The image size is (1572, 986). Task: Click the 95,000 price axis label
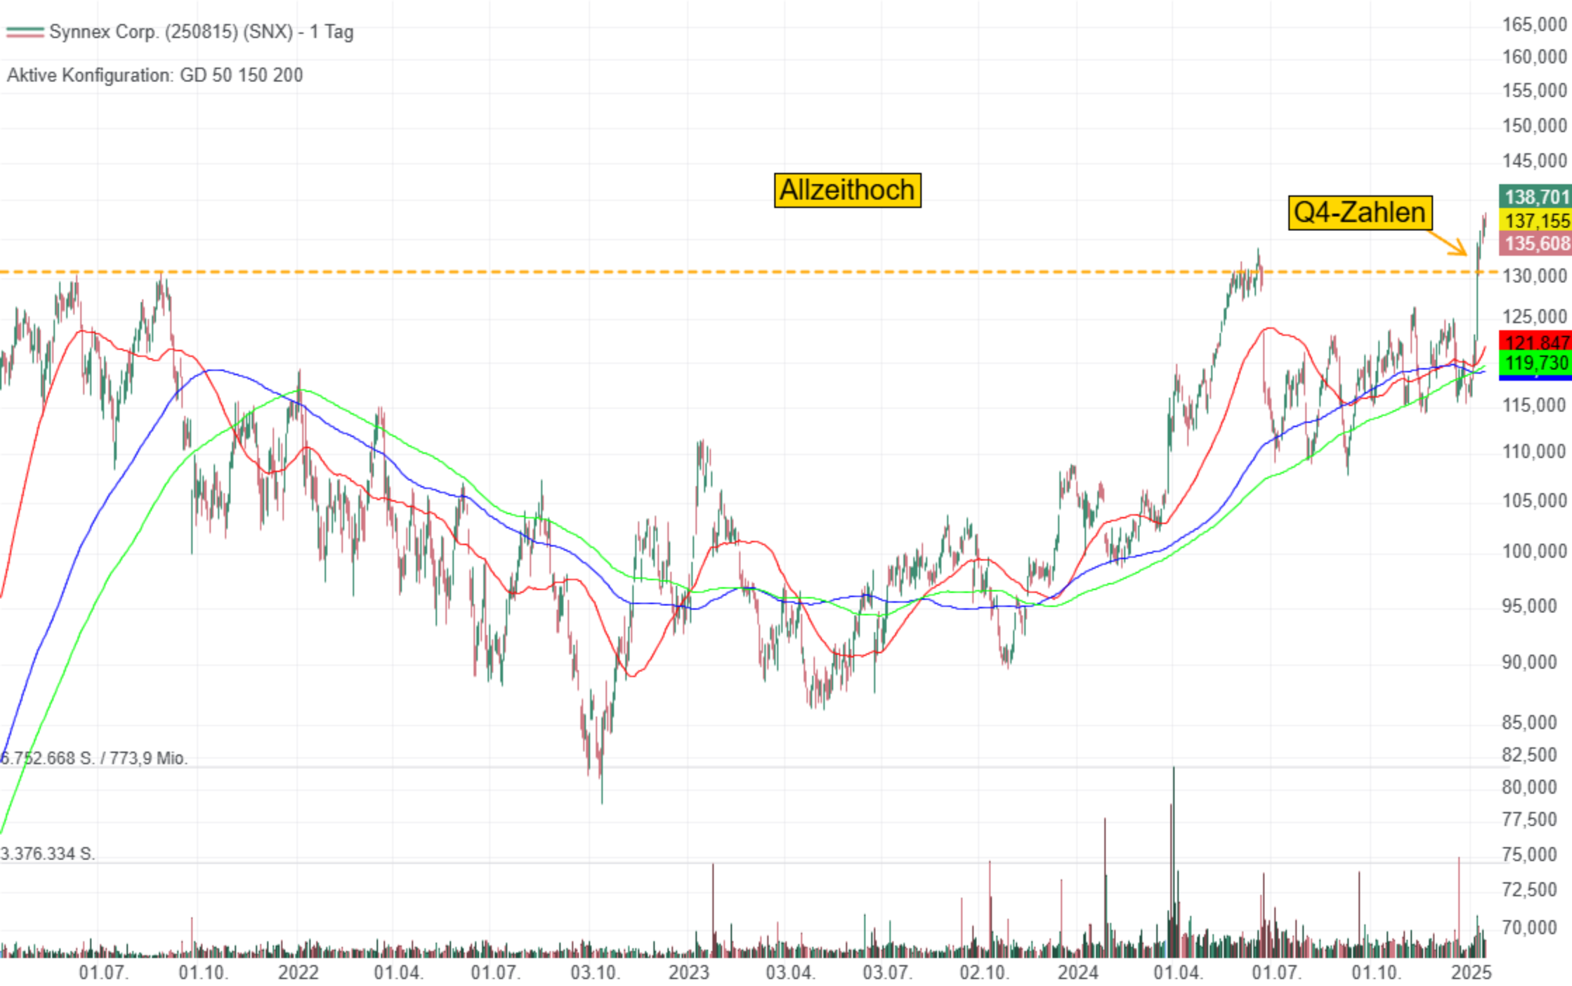1529,606
